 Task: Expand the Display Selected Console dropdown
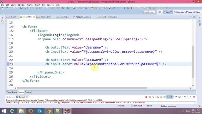tap(182, 97)
